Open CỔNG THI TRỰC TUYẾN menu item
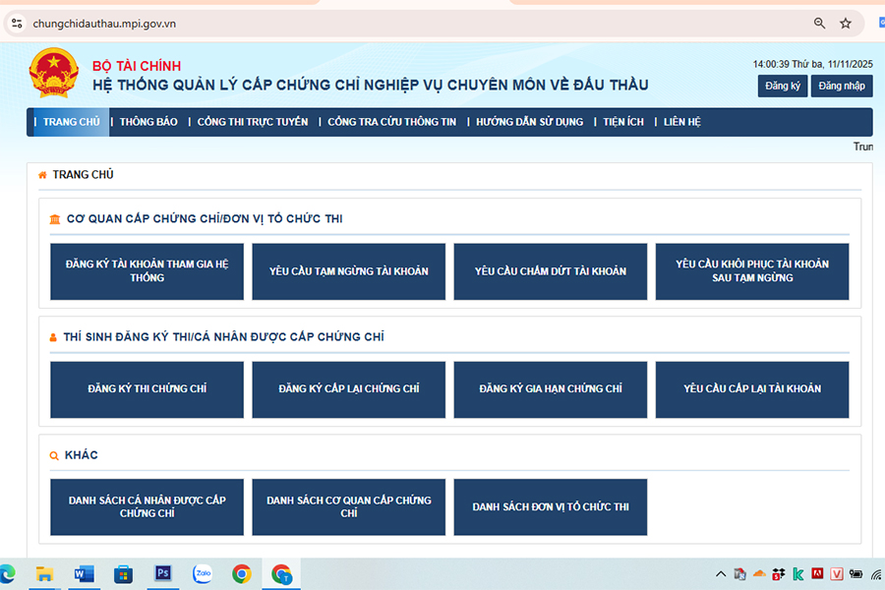 pos(253,122)
